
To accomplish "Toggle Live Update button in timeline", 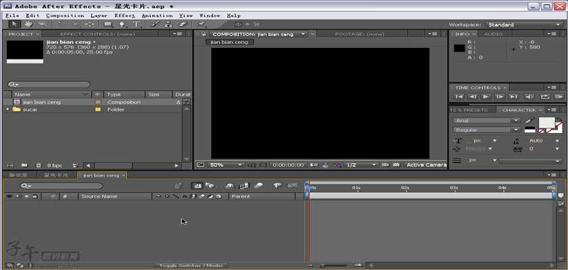I will pos(197,186).
